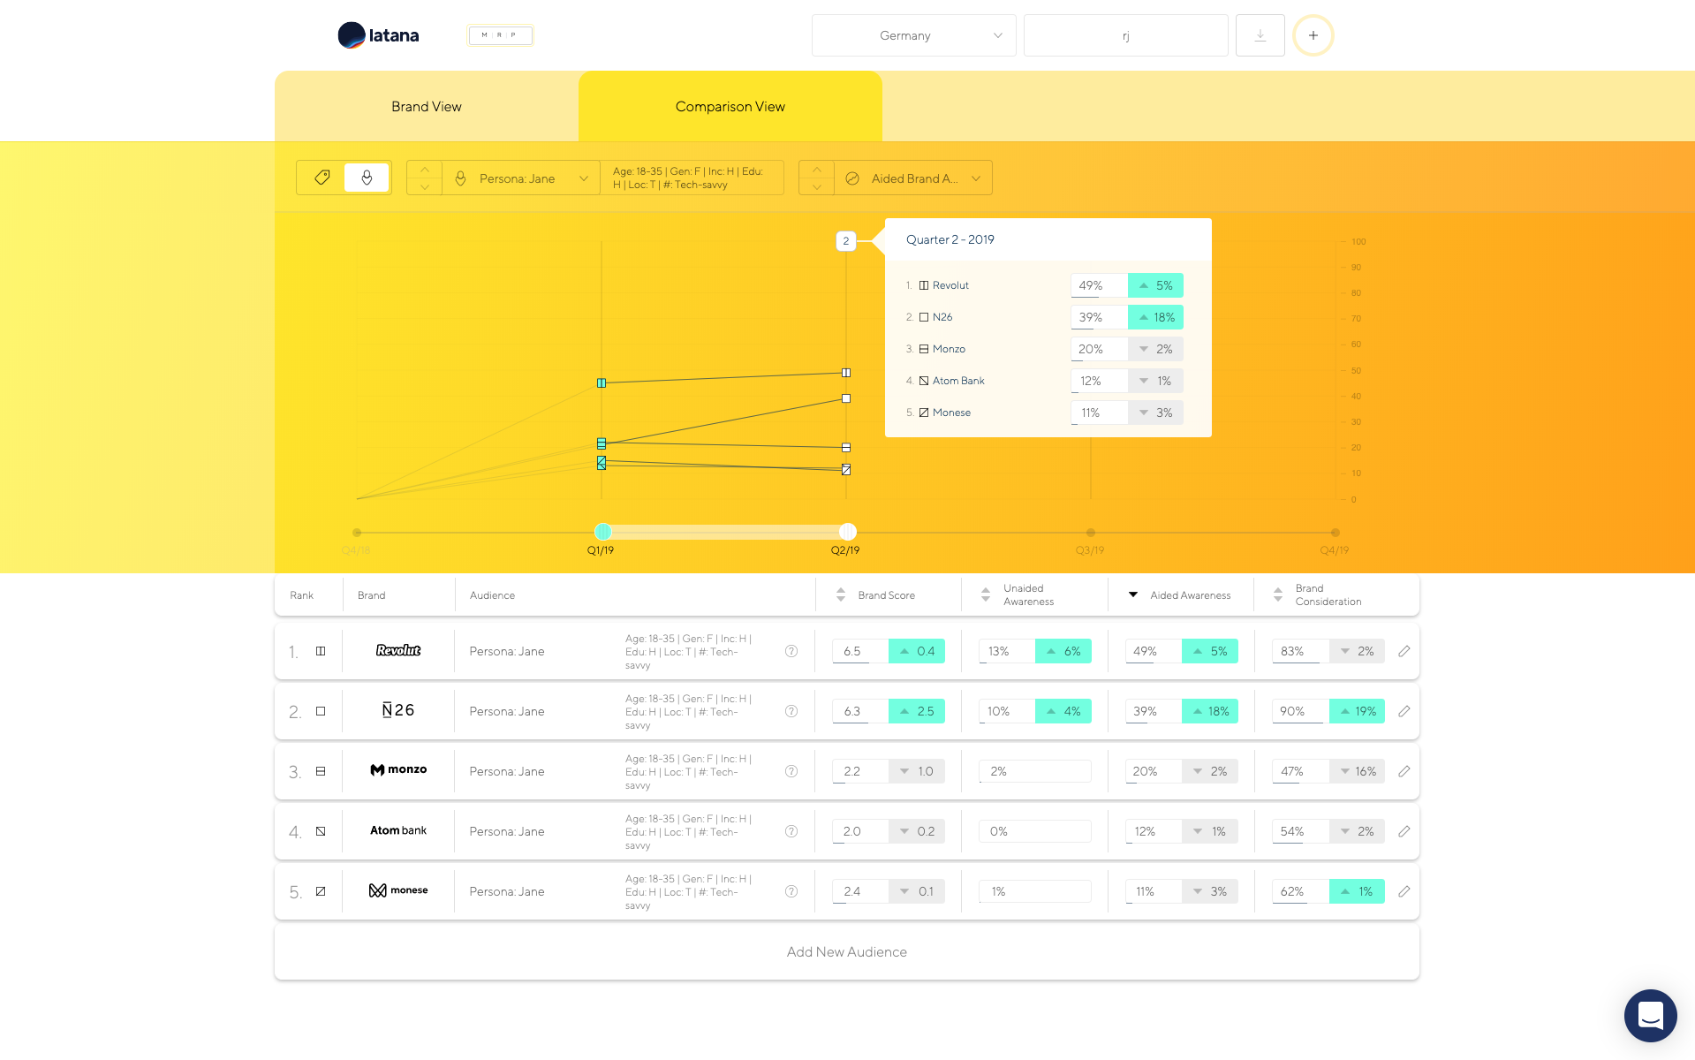Screen dimensions: 1695x1060
Task: Click the M R P selector
Action: click(500, 35)
